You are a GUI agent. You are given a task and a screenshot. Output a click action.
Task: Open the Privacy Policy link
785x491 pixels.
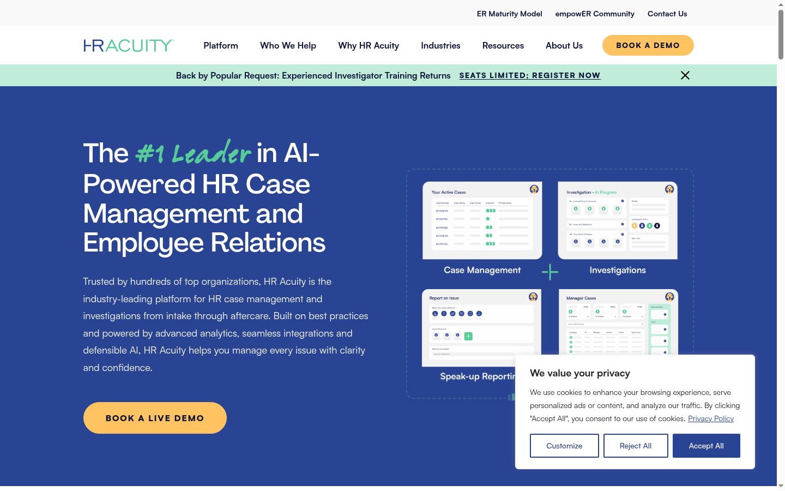711,418
